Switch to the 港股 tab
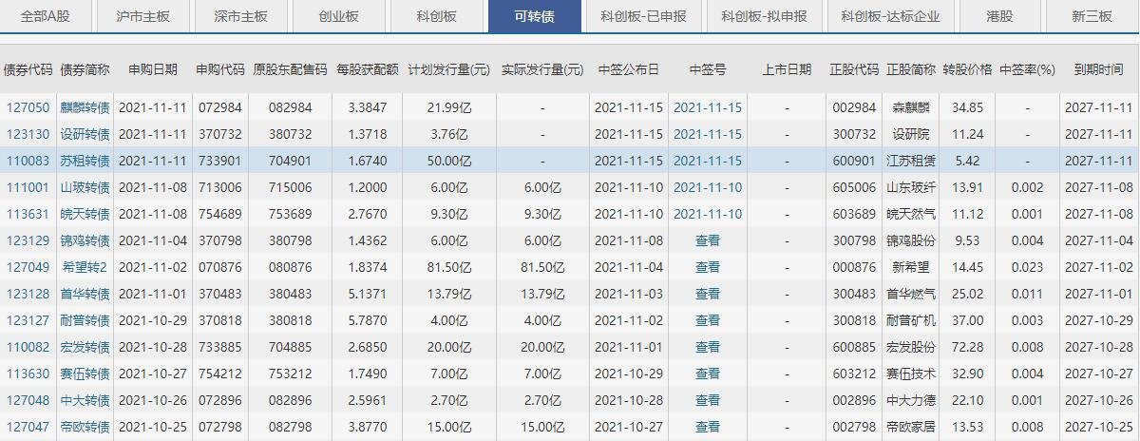The image size is (1140, 441). tap(999, 17)
